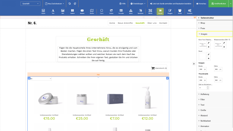This screenshot has height=131, width=233.
Task: Open the Hilfe help link
Action: click(x=122, y=4)
